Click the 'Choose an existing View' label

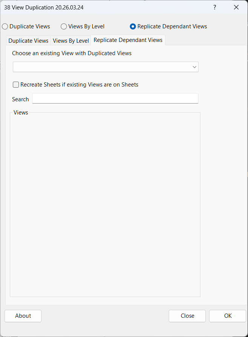click(x=72, y=53)
